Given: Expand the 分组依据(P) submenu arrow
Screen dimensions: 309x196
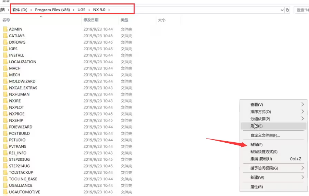Looking at the screenshot, I should pyautogui.click(x=302, y=118).
